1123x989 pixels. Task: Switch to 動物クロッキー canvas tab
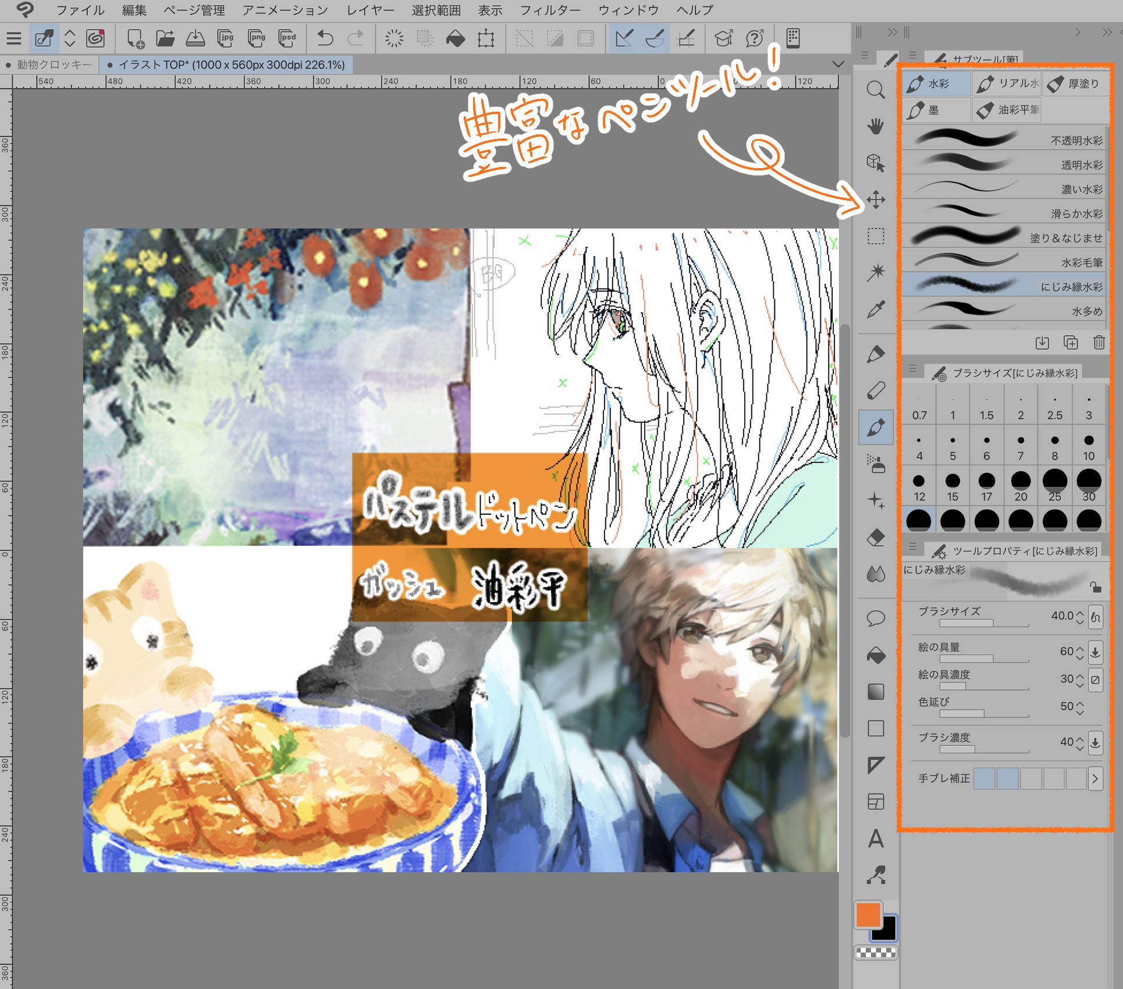point(54,65)
